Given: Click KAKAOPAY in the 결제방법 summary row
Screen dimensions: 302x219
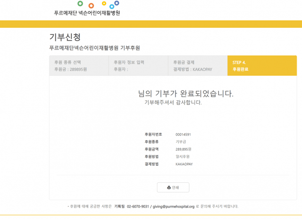Looking at the screenshot, I should coord(184,164).
